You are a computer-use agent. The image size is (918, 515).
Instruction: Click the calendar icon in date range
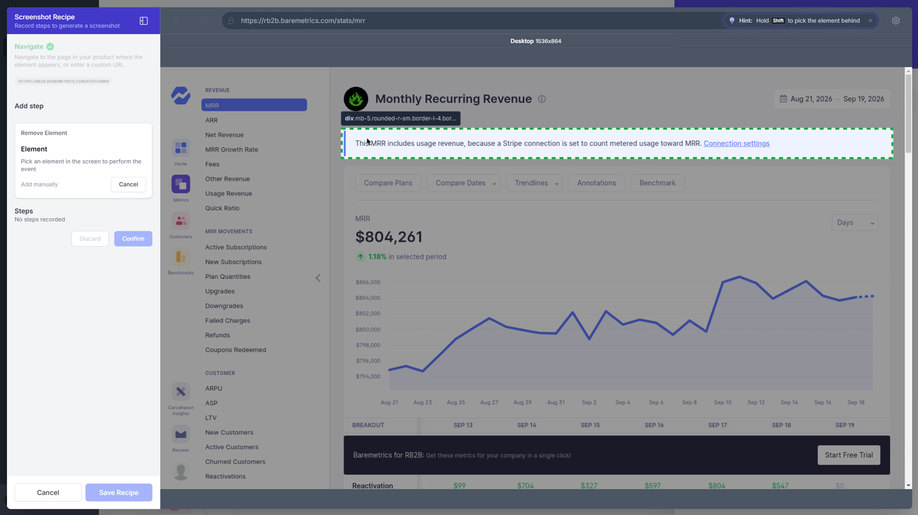(783, 99)
